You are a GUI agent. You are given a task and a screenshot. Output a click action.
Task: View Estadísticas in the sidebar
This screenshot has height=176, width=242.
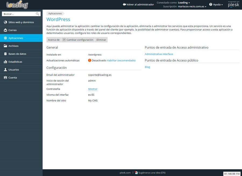coord(21,62)
